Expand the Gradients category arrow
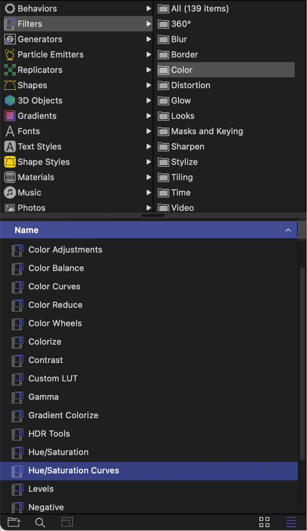This screenshot has width=307, height=531. point(149,116)
